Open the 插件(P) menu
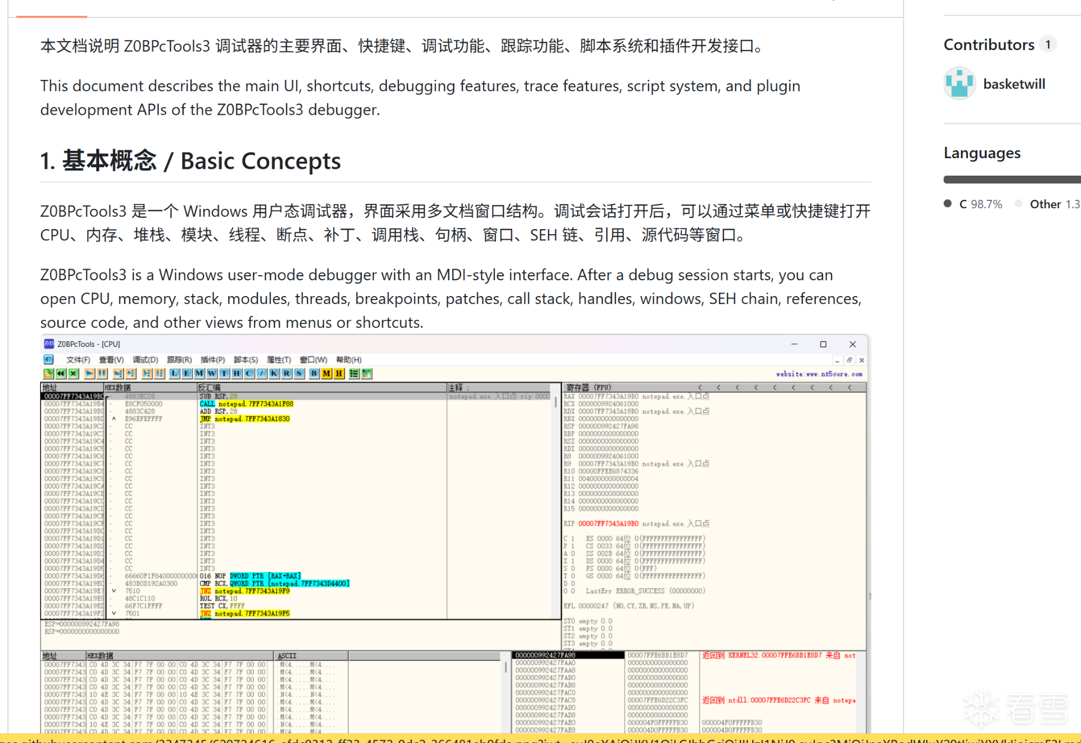 click(x=213, y=360)
